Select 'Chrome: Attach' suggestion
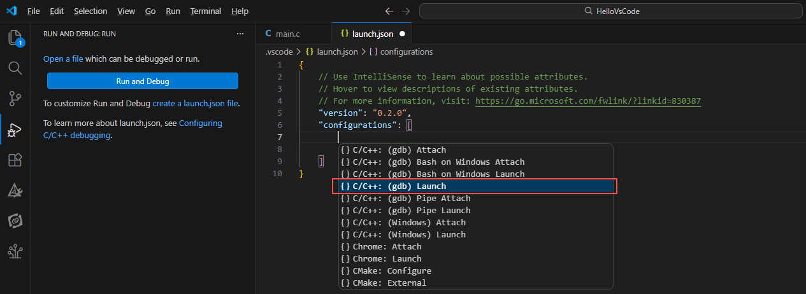Image resolution: width=806 pixels, height=294 pixels. tap(476, 247)
